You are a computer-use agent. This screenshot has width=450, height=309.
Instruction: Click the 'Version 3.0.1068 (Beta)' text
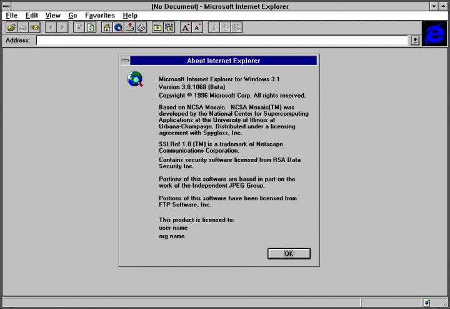click(192, 87)
